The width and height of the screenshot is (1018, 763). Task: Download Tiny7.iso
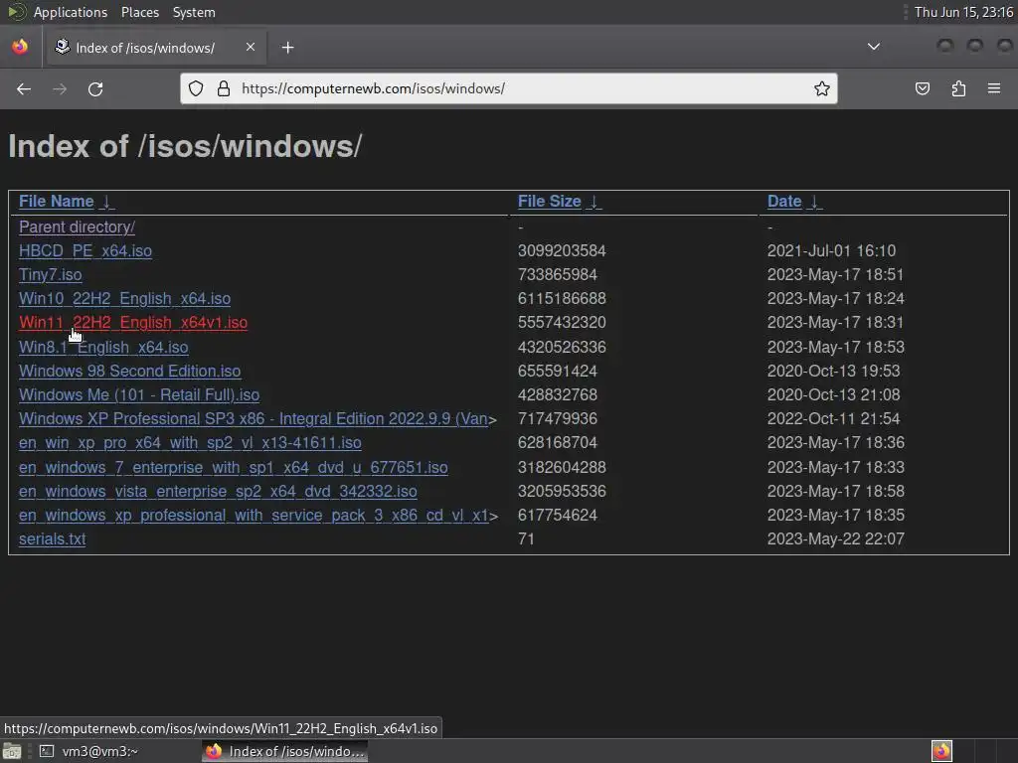50,275
